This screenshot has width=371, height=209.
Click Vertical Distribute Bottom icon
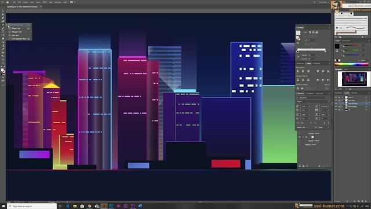[x=308, y=80]
